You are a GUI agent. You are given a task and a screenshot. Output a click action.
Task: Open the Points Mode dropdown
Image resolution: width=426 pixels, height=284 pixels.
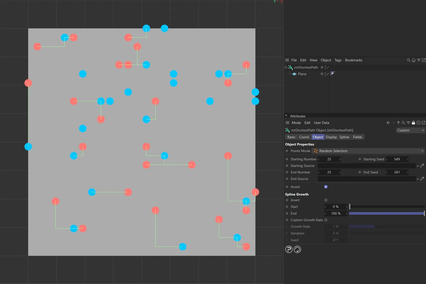click(x=368, y=151)
